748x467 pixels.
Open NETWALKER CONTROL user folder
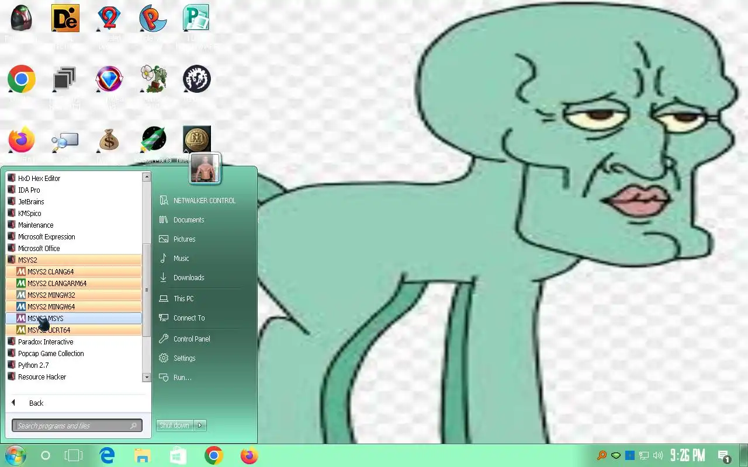204,200
